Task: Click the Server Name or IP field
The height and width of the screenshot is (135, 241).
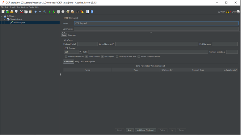Action: [157, 44]
